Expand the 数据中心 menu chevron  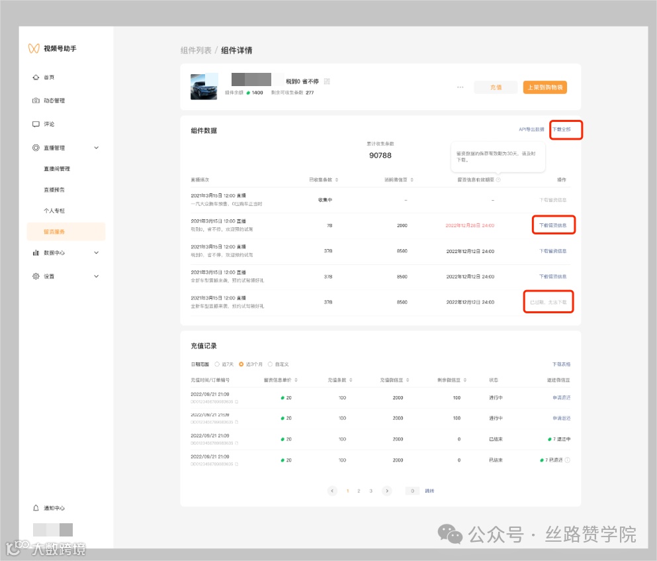coord(97,253)
